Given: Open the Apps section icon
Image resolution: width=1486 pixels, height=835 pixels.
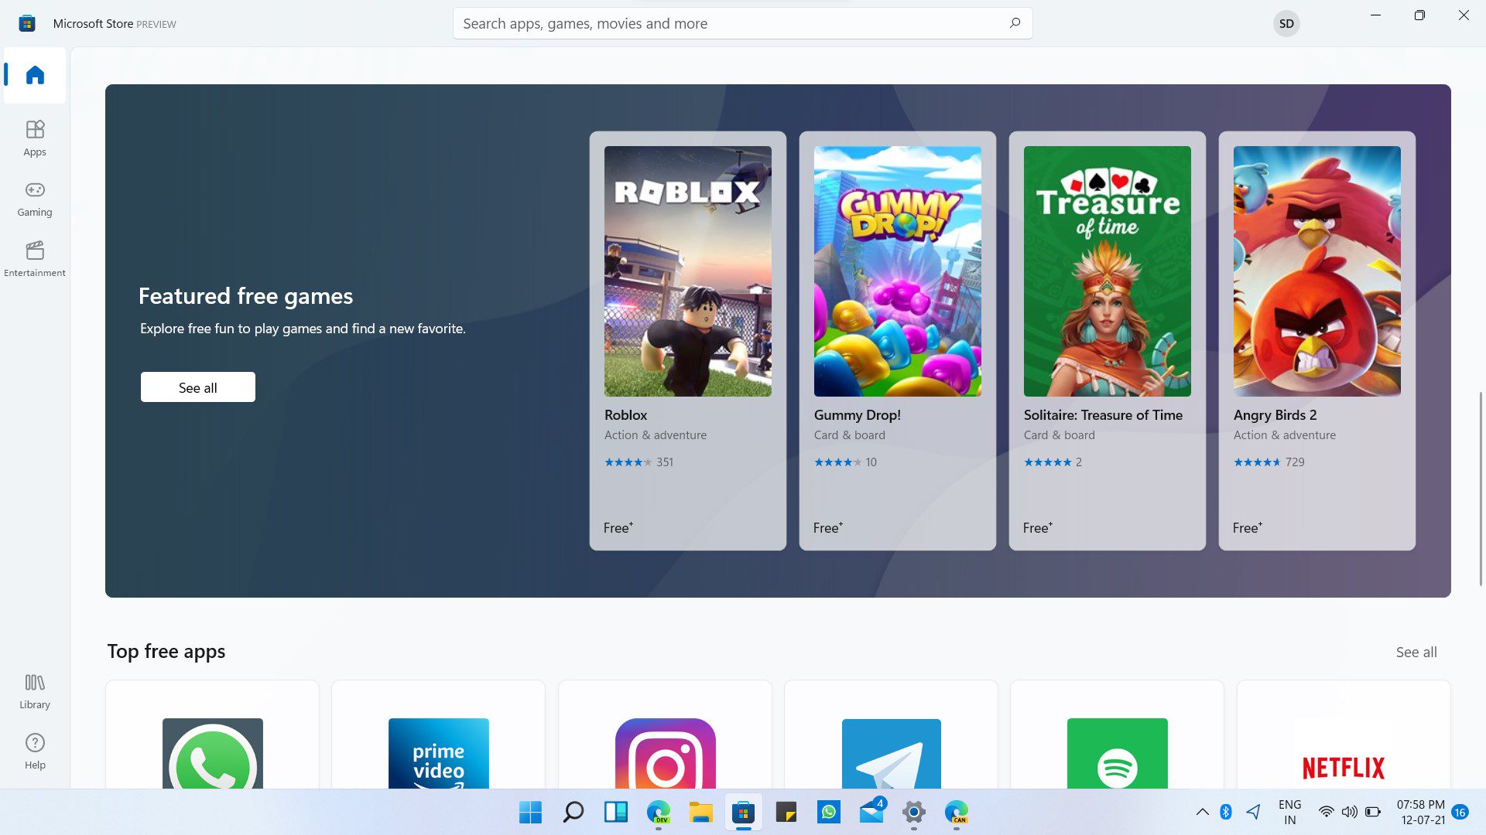Looking at the screenshot, I should tap(35, 129).
